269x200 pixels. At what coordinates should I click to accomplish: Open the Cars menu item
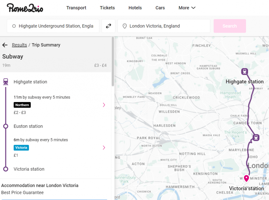pyautogui.click(x=160, y=8)
